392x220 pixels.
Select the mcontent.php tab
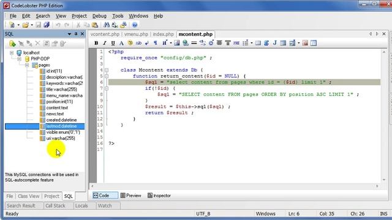[x=195, y=34]
